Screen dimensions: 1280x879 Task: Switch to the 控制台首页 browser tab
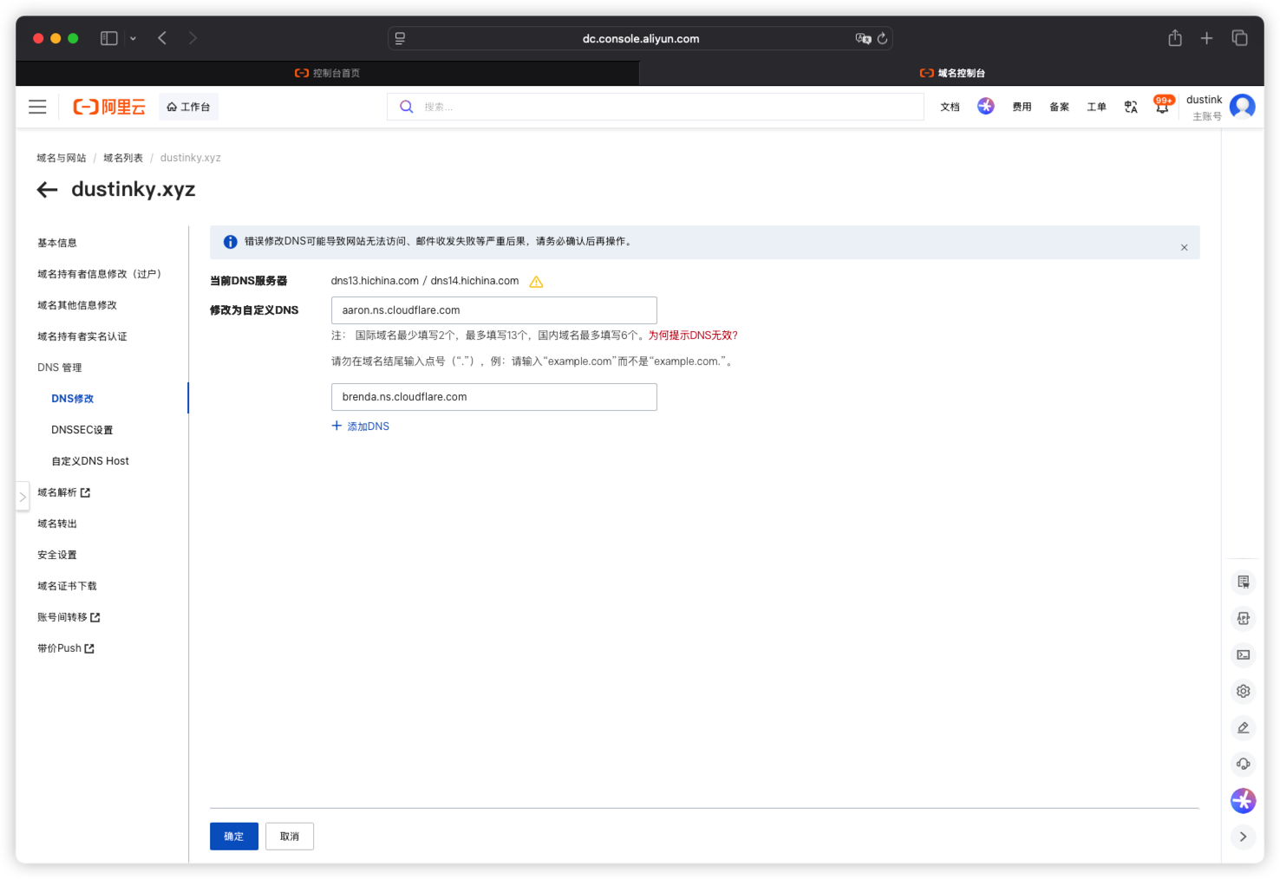[x=327, y=73]
